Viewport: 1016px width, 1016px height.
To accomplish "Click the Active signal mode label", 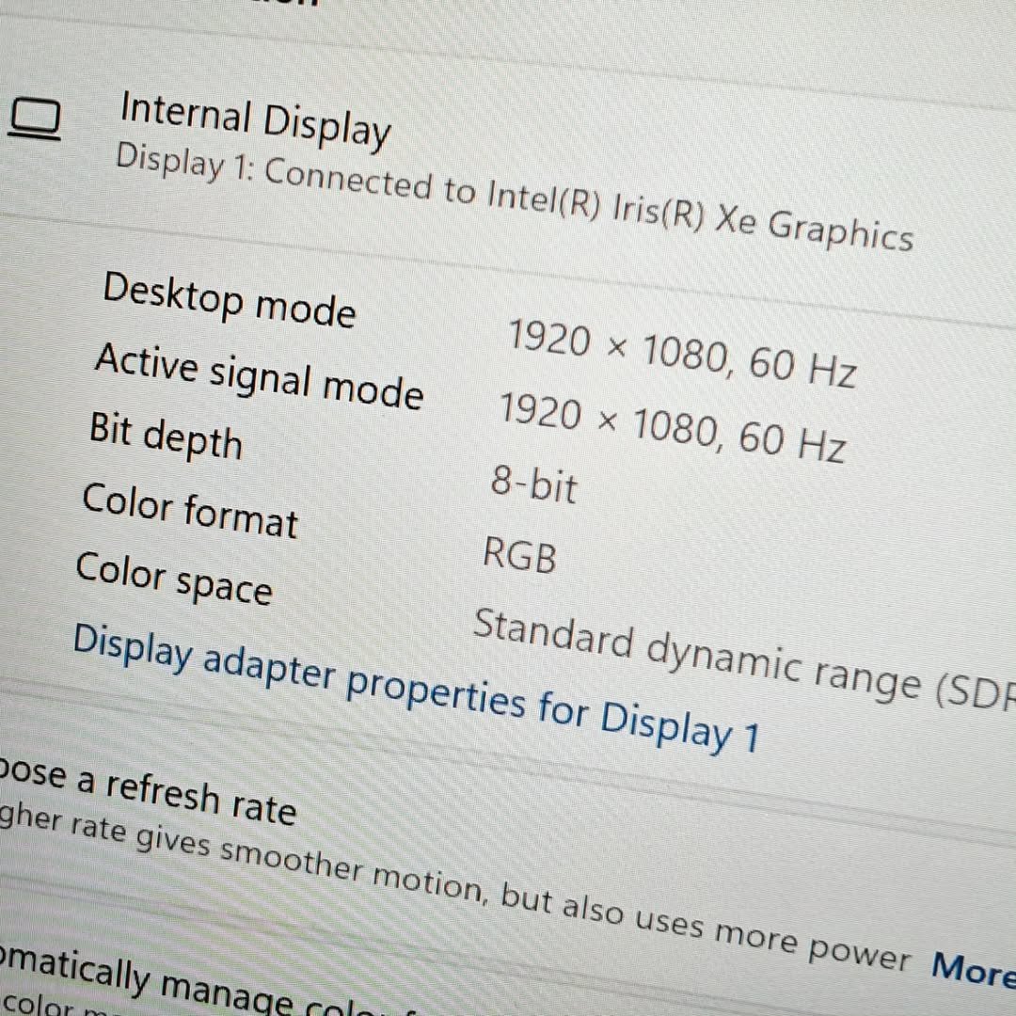I will (x=259, y=376).
